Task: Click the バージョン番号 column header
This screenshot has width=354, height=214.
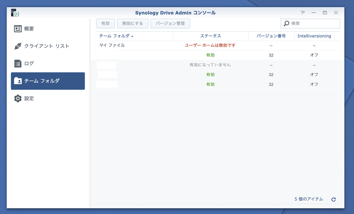Action: [x=271, y=36]
